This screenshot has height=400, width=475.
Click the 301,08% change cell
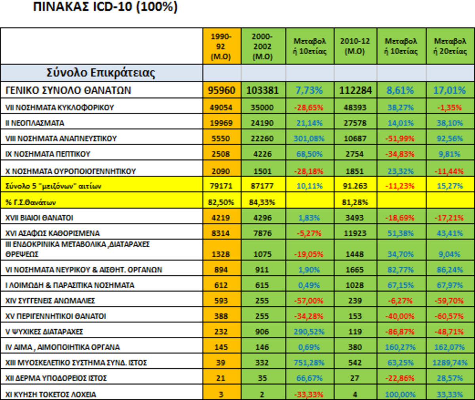pyautogui.click(x=309, y=138)
